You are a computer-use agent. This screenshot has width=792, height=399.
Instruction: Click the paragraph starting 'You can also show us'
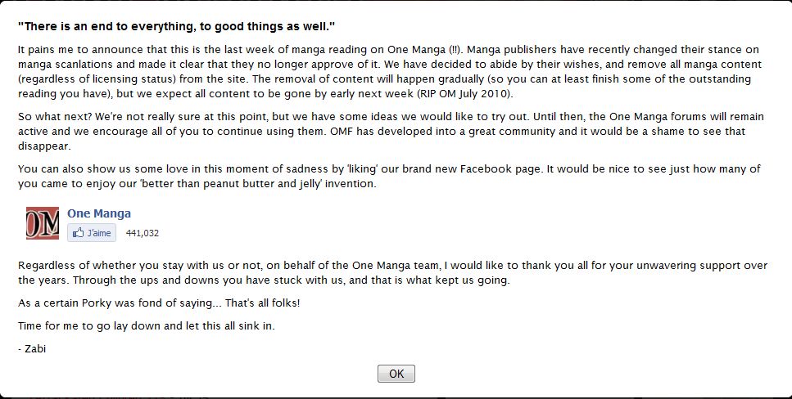tap(389, 176)
